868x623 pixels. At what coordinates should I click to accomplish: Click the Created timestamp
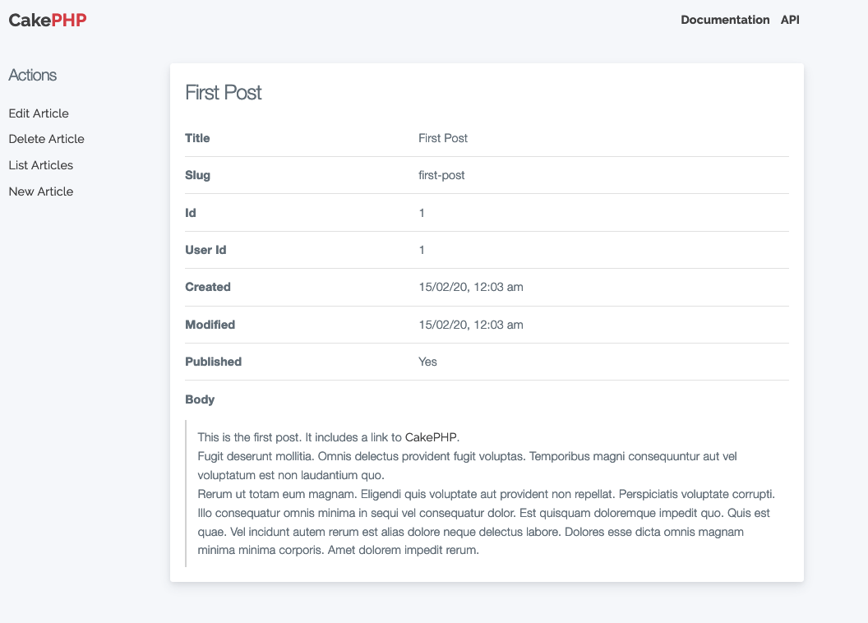pos(471,287)
